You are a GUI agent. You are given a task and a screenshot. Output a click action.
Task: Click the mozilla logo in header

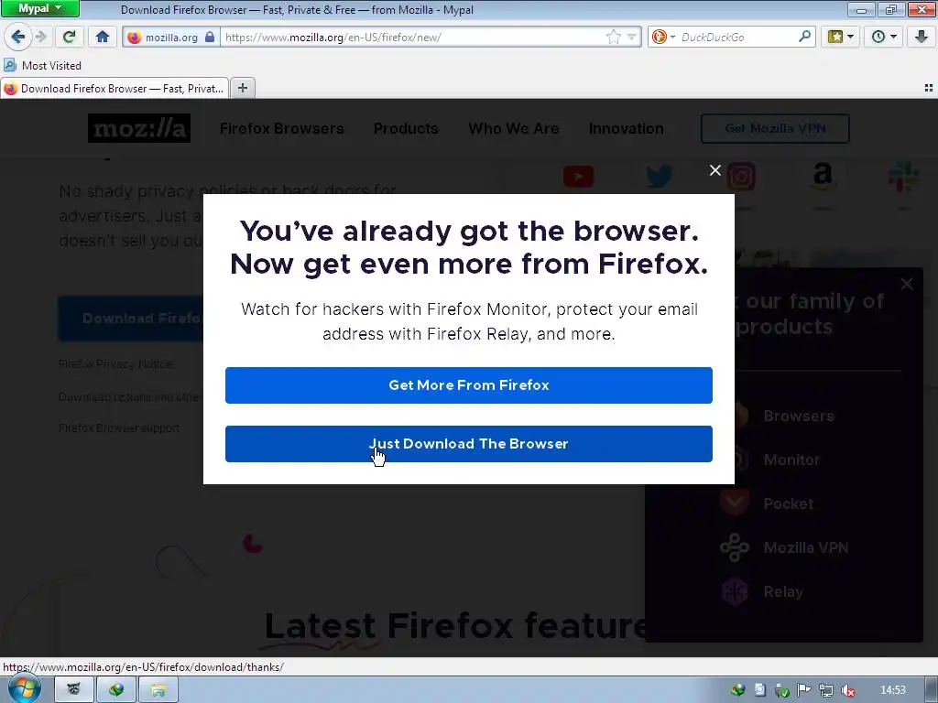[139, 128]
